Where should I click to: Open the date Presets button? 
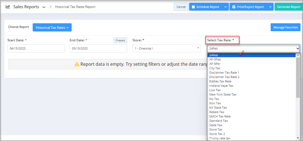point(120,40)
